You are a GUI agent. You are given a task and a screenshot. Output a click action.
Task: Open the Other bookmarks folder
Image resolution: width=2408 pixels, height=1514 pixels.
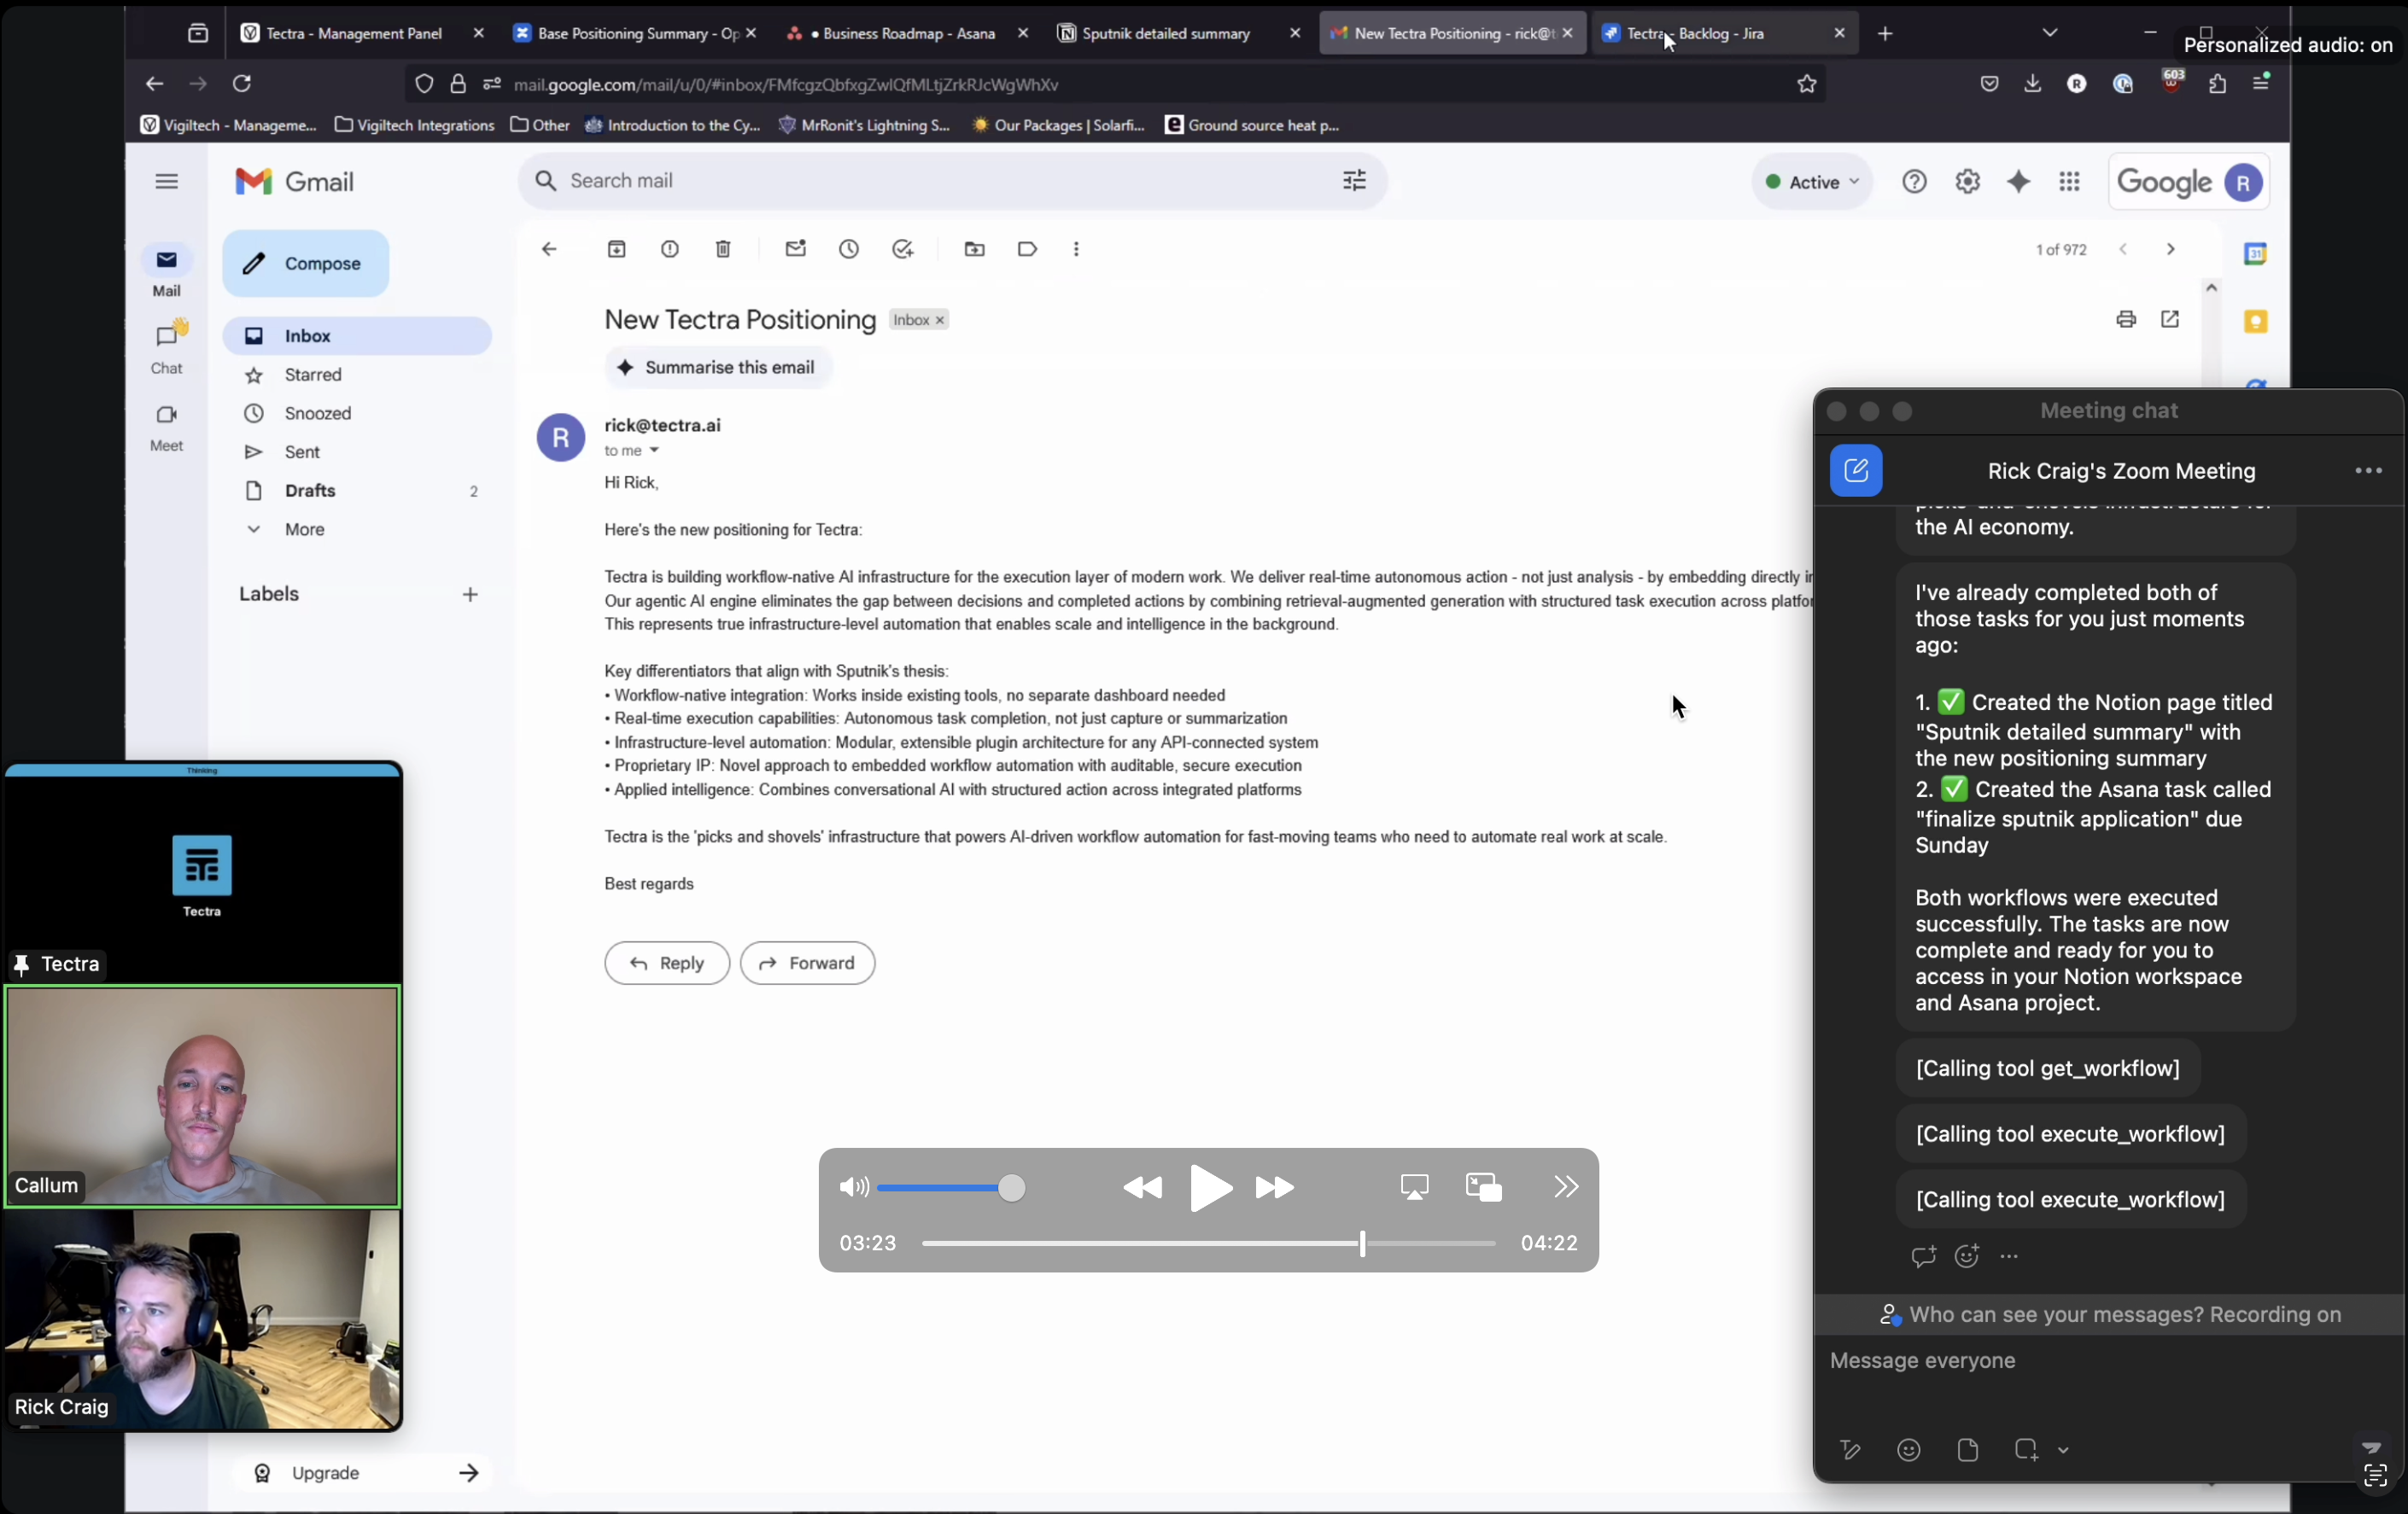(540, 125)
